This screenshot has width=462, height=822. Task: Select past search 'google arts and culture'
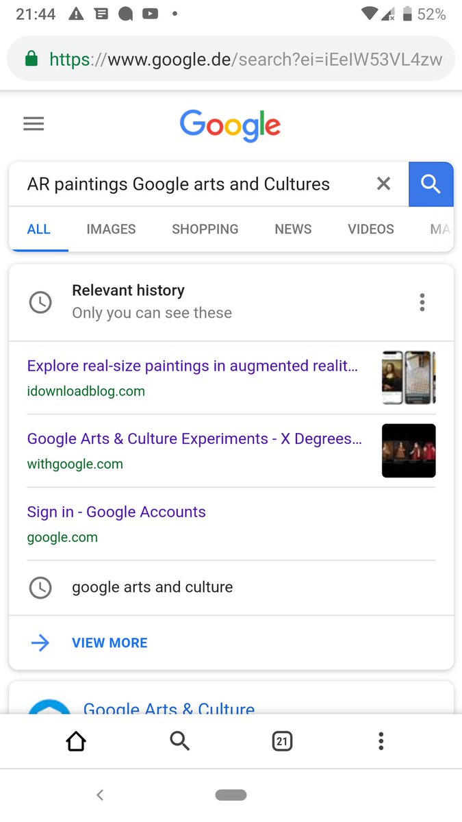pyautogui.click(x=152, y=587)
